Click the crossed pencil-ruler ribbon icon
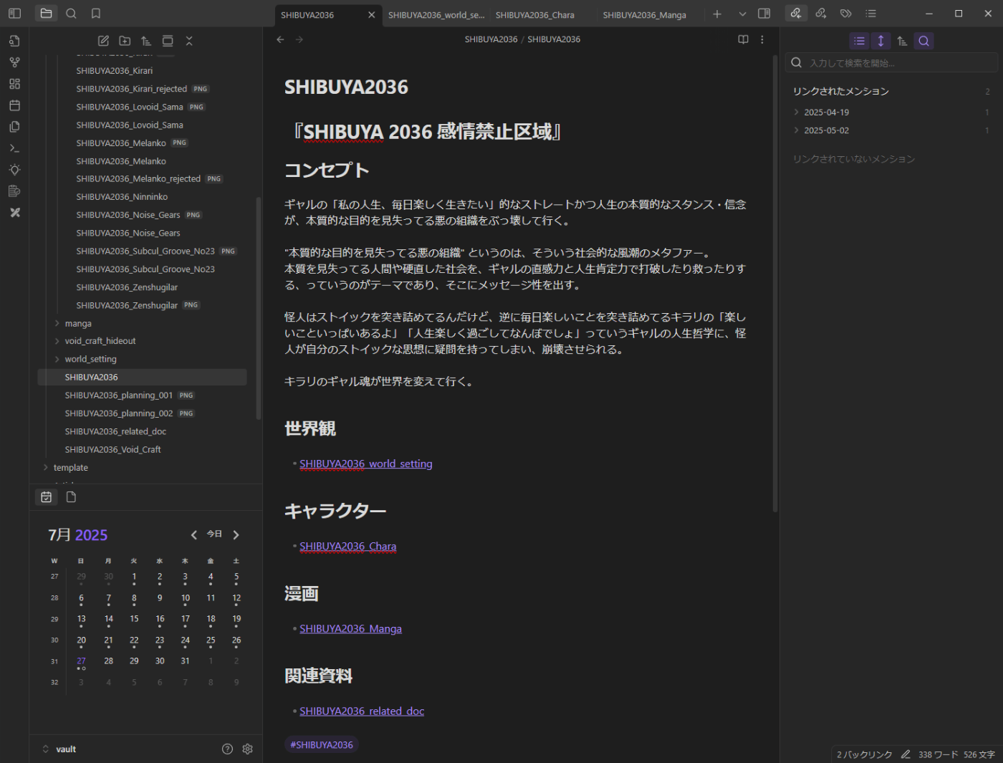 pos(14,213)
